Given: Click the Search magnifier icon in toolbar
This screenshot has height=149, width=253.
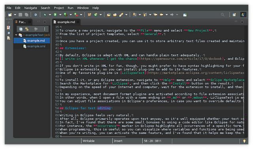Looking at the screenshot, I should [223, 15].
